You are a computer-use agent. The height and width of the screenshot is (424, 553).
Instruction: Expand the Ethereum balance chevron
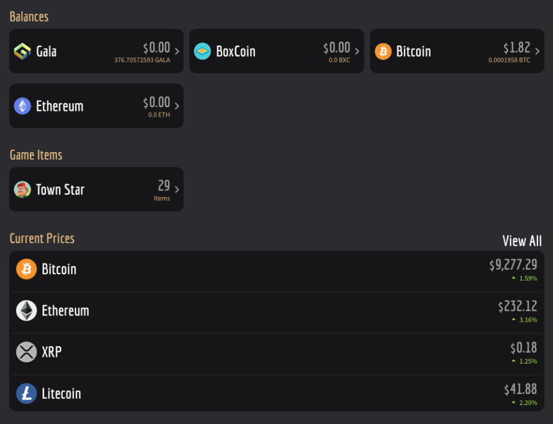click(x=177, y=106)
